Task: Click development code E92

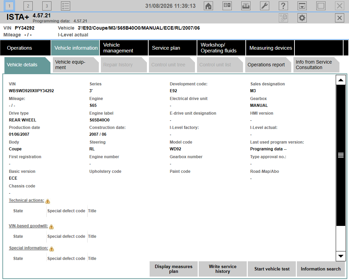Action: 173,91
